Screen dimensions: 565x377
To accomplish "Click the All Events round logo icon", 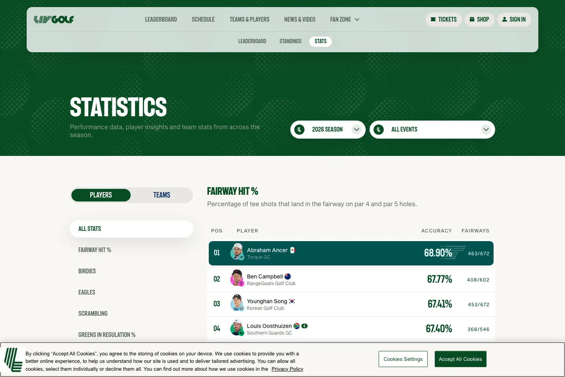I will click(379, 130).
